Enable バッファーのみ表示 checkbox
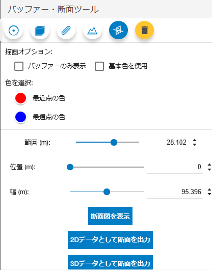The width and height of the screenshot is (212, 270). (19, 66)
